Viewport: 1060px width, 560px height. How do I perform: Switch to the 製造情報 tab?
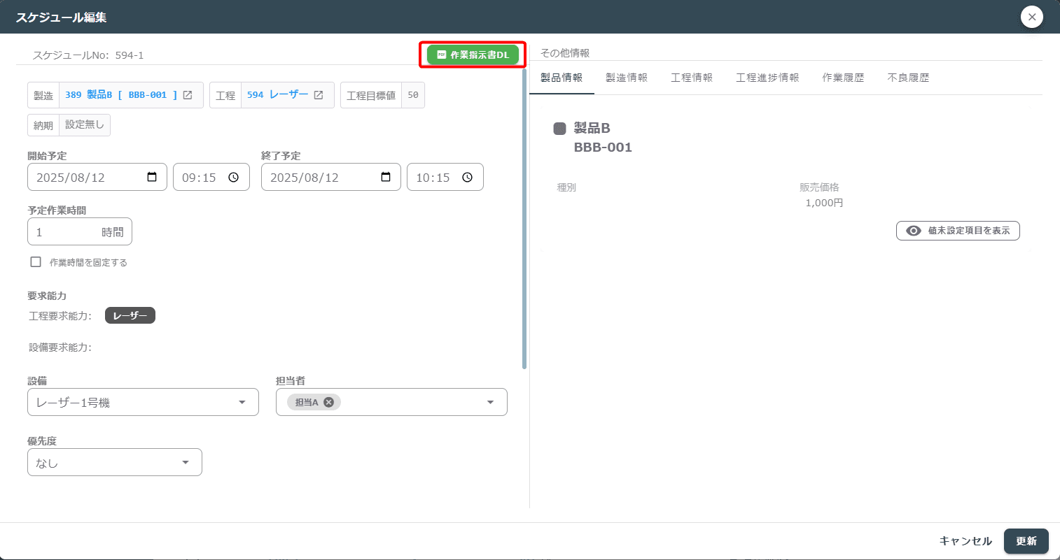pos(627,78)
